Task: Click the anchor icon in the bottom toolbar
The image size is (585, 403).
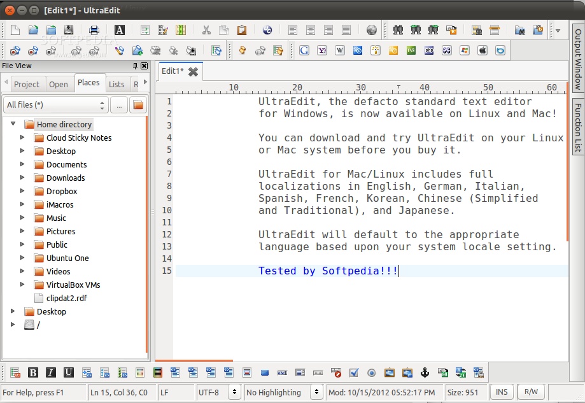Action: [x=425, y=372]
